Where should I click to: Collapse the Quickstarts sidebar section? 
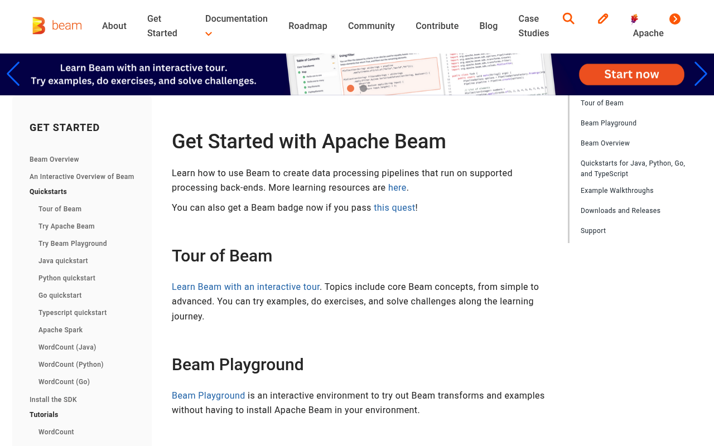point(48,192)
